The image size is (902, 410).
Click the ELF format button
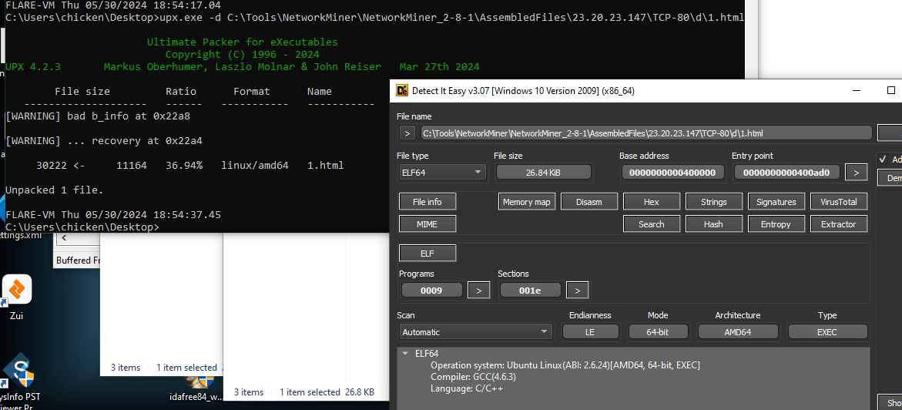[427, 254]
